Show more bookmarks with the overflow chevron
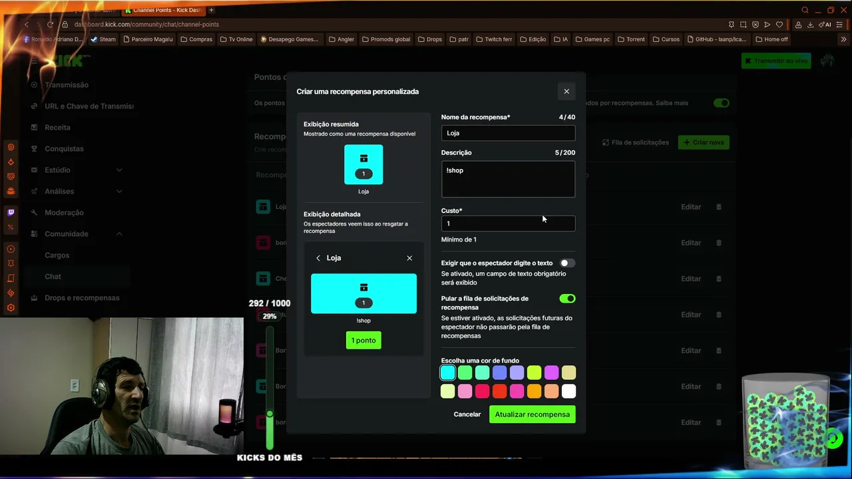Screen dimensions: 852x479 [x=843, y=39]
